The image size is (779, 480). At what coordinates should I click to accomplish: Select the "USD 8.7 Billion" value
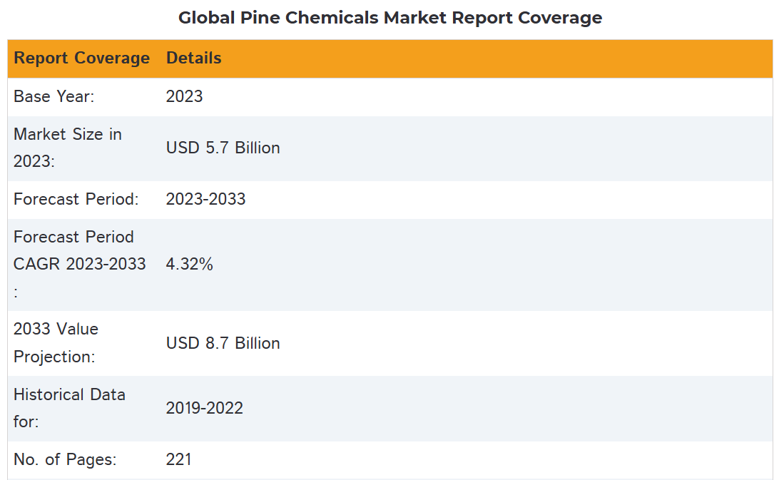coord(223,343)
